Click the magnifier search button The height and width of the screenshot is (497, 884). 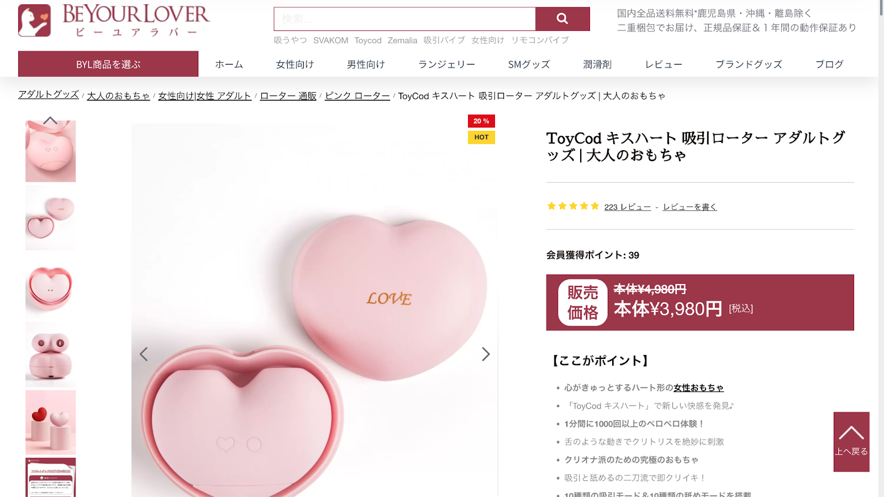tap(562, 19)
